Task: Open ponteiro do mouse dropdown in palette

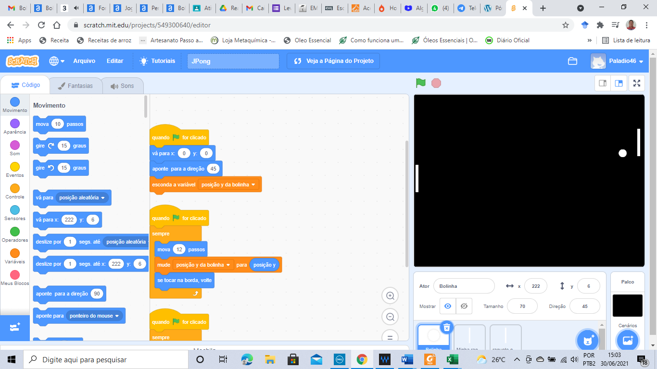Action: click(x=94, y=316)
